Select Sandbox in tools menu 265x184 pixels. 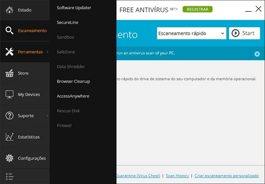click(65, 37)
